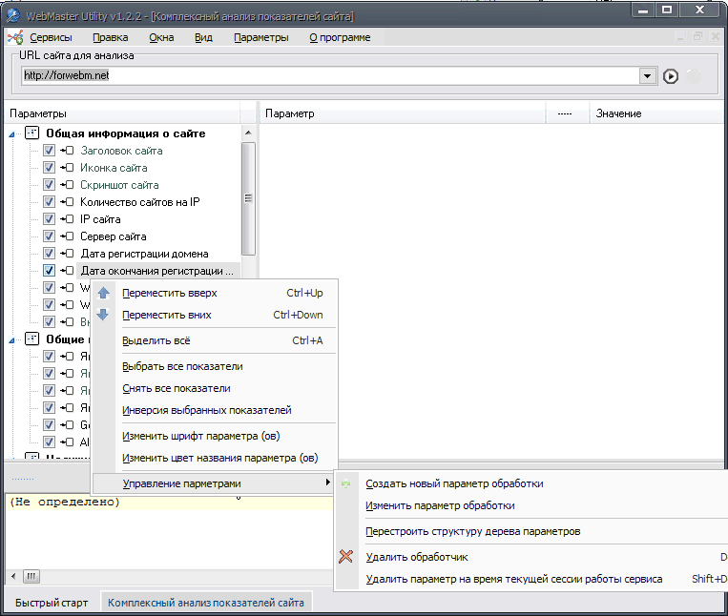The width and height of the screenshot is (728, 616).
Task: Click into the URL address input field
Action: point(324,75)
